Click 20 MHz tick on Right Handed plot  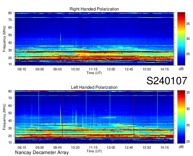point(10,58)
